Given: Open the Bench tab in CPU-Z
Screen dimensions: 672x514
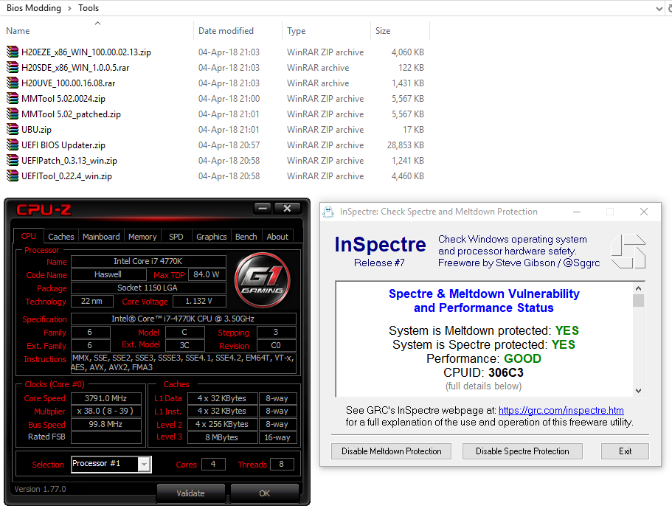Looking at the screenshot, I should tap(246, 237).
